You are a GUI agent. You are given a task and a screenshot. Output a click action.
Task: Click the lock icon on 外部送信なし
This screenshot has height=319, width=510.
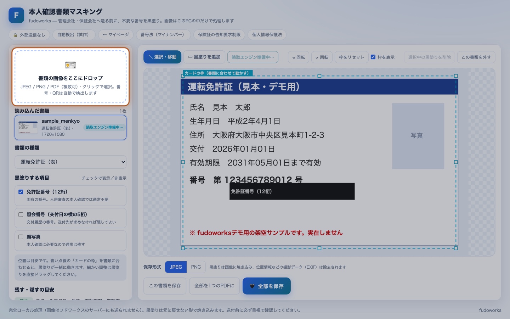point(15,35)
